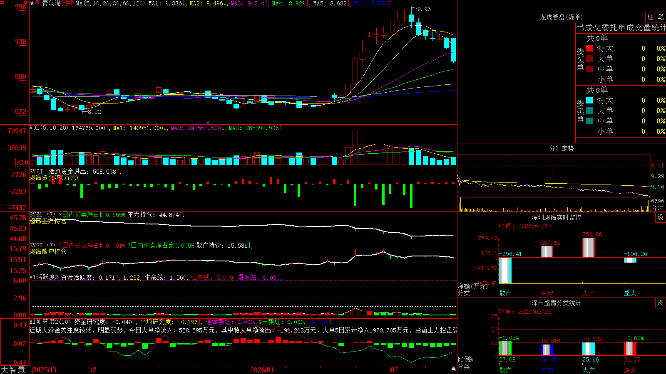666x374 pixels.
Task: Click the 9.96 high-price annotation on the candlestick chart
Action: [424, 9]
